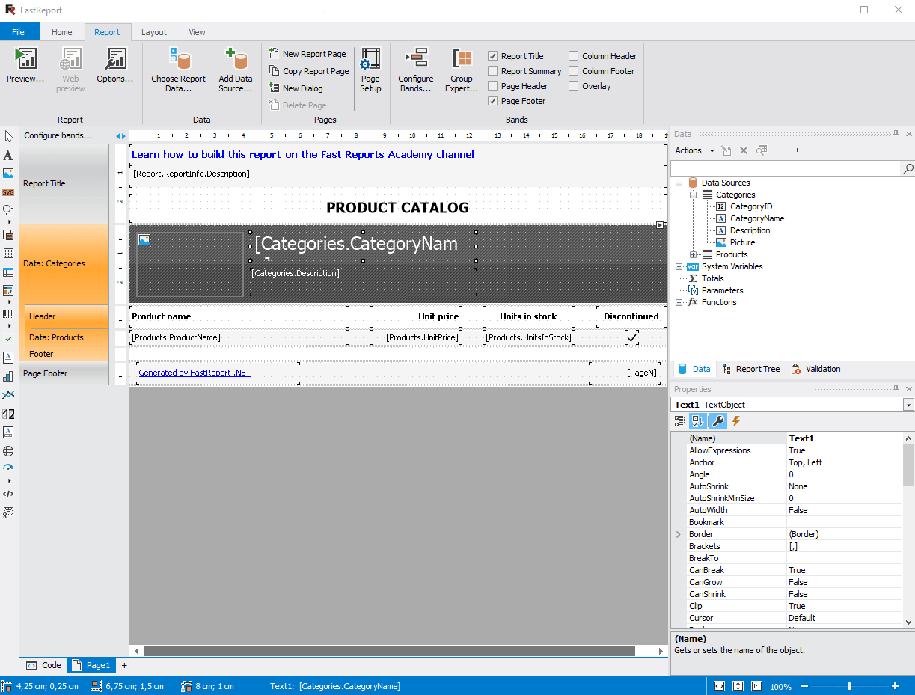Click the Add Data Source icon
This screenshot has width=915, height=695.
[236, 61]
